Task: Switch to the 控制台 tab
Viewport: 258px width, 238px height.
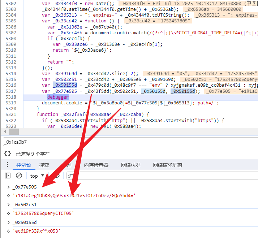Action: 24,165
